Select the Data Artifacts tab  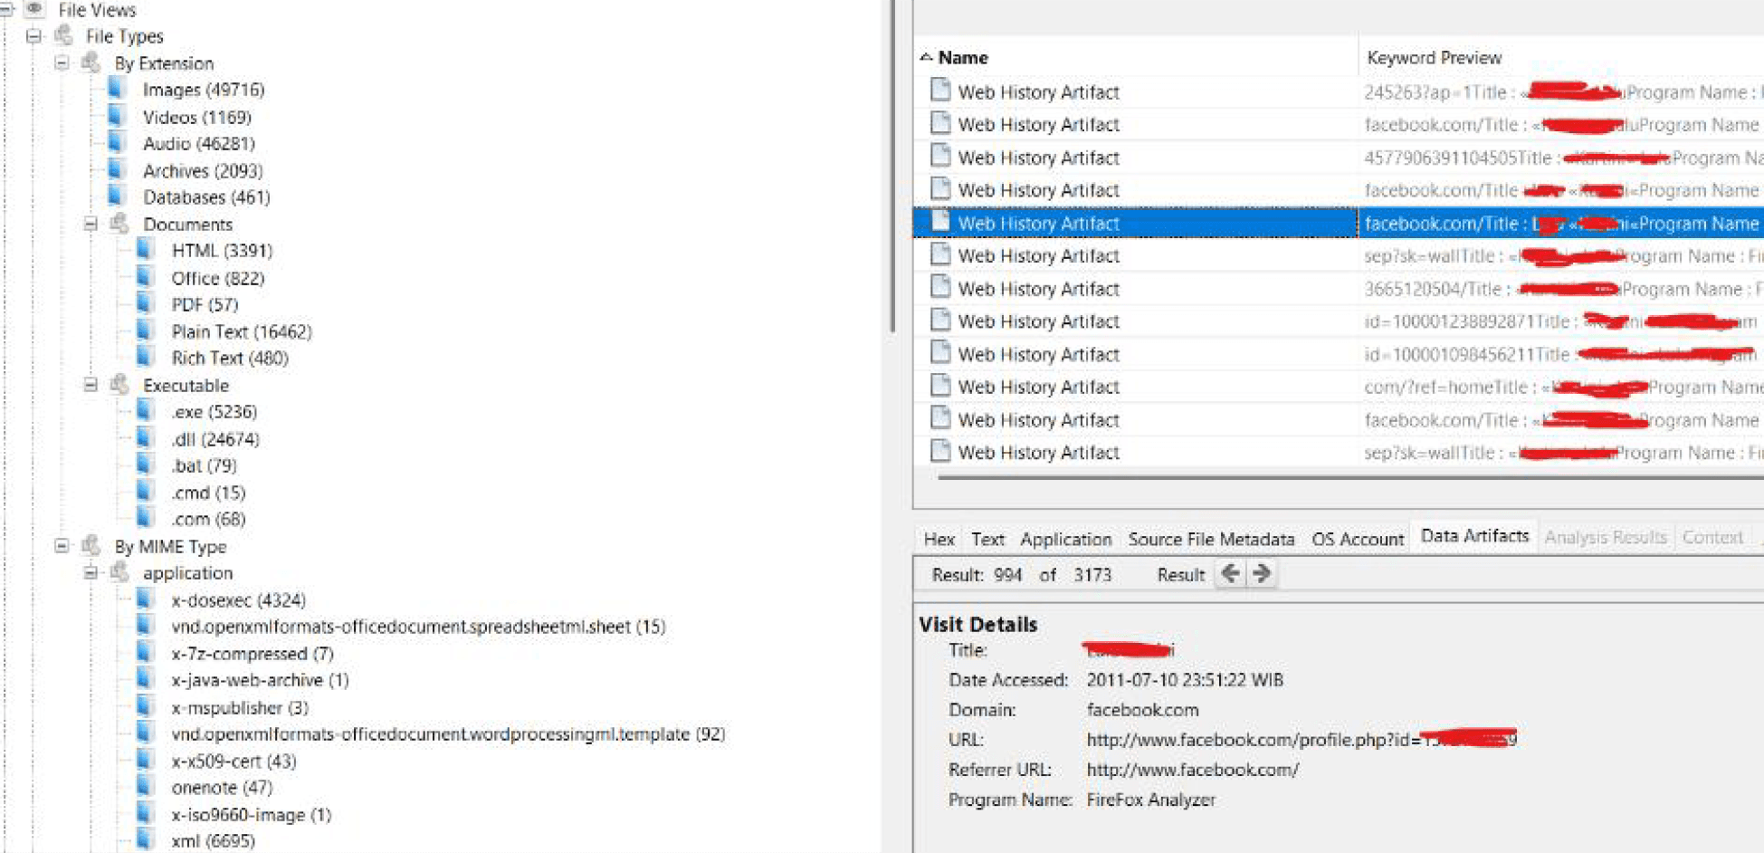pos(1474,536)
